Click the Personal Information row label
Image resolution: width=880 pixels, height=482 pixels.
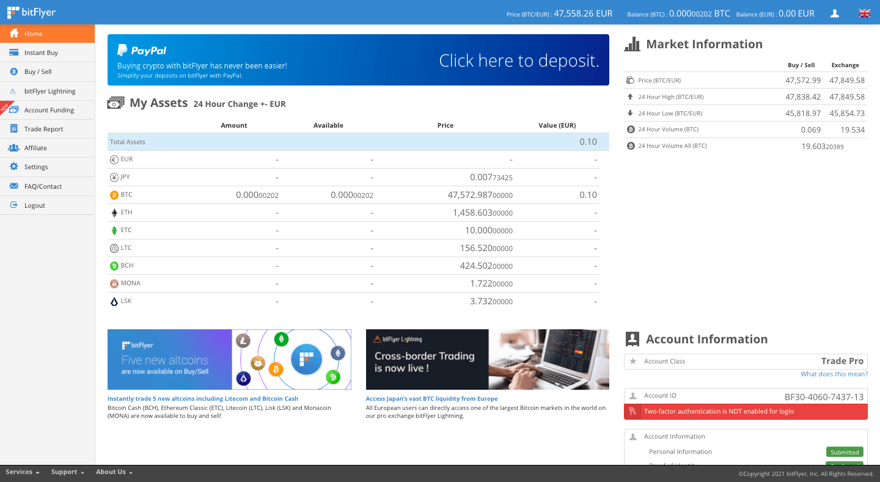680,452
